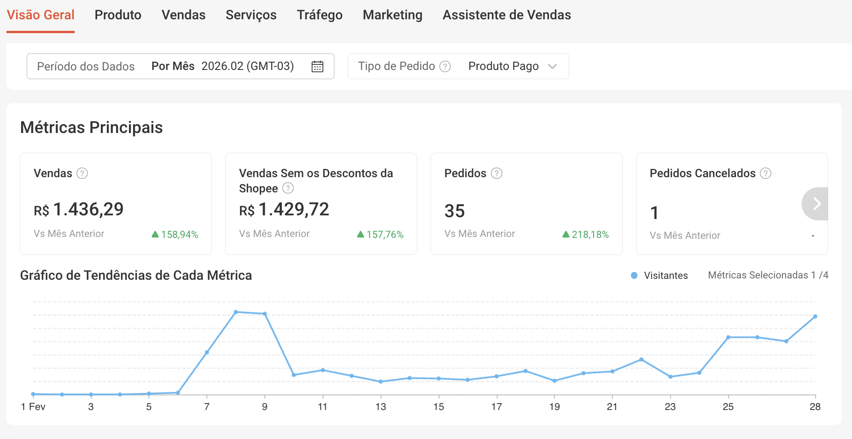
Task: Click next arrow to show more metrics
Action: coord(816,203)
